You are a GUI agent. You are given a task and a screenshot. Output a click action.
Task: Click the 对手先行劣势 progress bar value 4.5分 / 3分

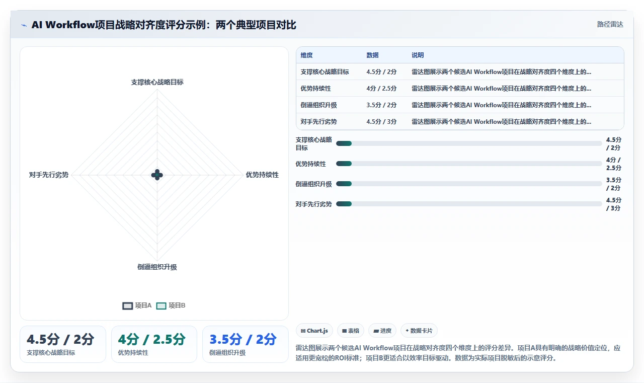pyautogui.click(x=614, y=204)
